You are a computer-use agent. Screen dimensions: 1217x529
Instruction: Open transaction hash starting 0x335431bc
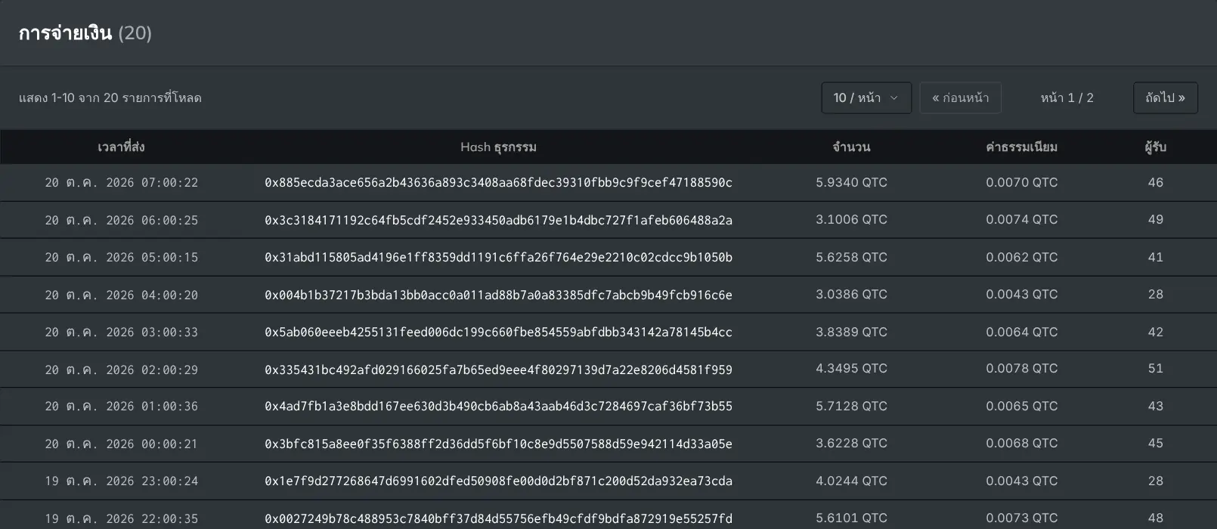pyautogui.click(x=498, y=370)
